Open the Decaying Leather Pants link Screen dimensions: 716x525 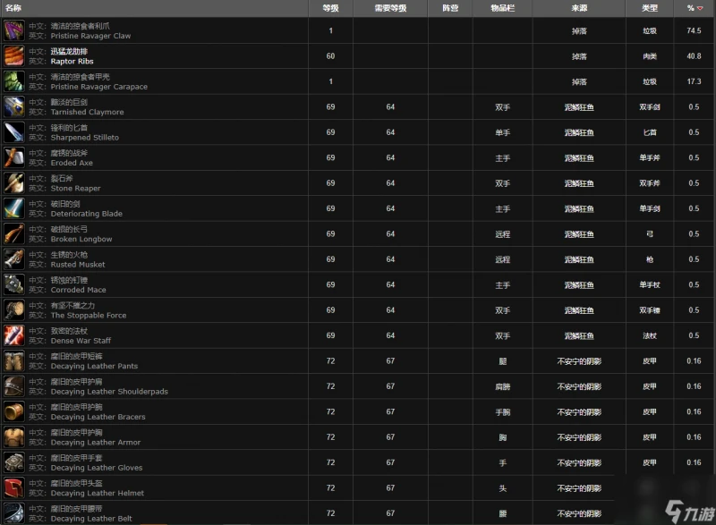[x=94, y=367]
